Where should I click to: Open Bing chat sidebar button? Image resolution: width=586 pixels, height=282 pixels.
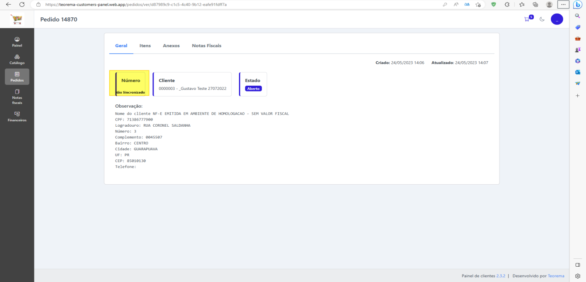tap(578, 5)
